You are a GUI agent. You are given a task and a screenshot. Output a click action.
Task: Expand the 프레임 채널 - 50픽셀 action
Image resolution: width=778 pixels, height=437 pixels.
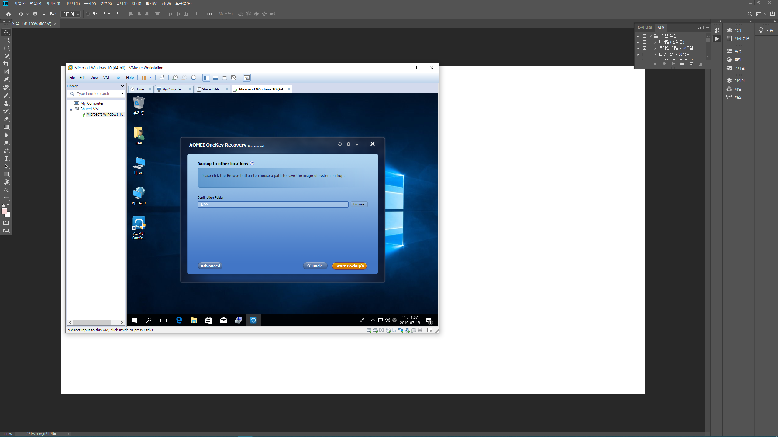point(655,48)
